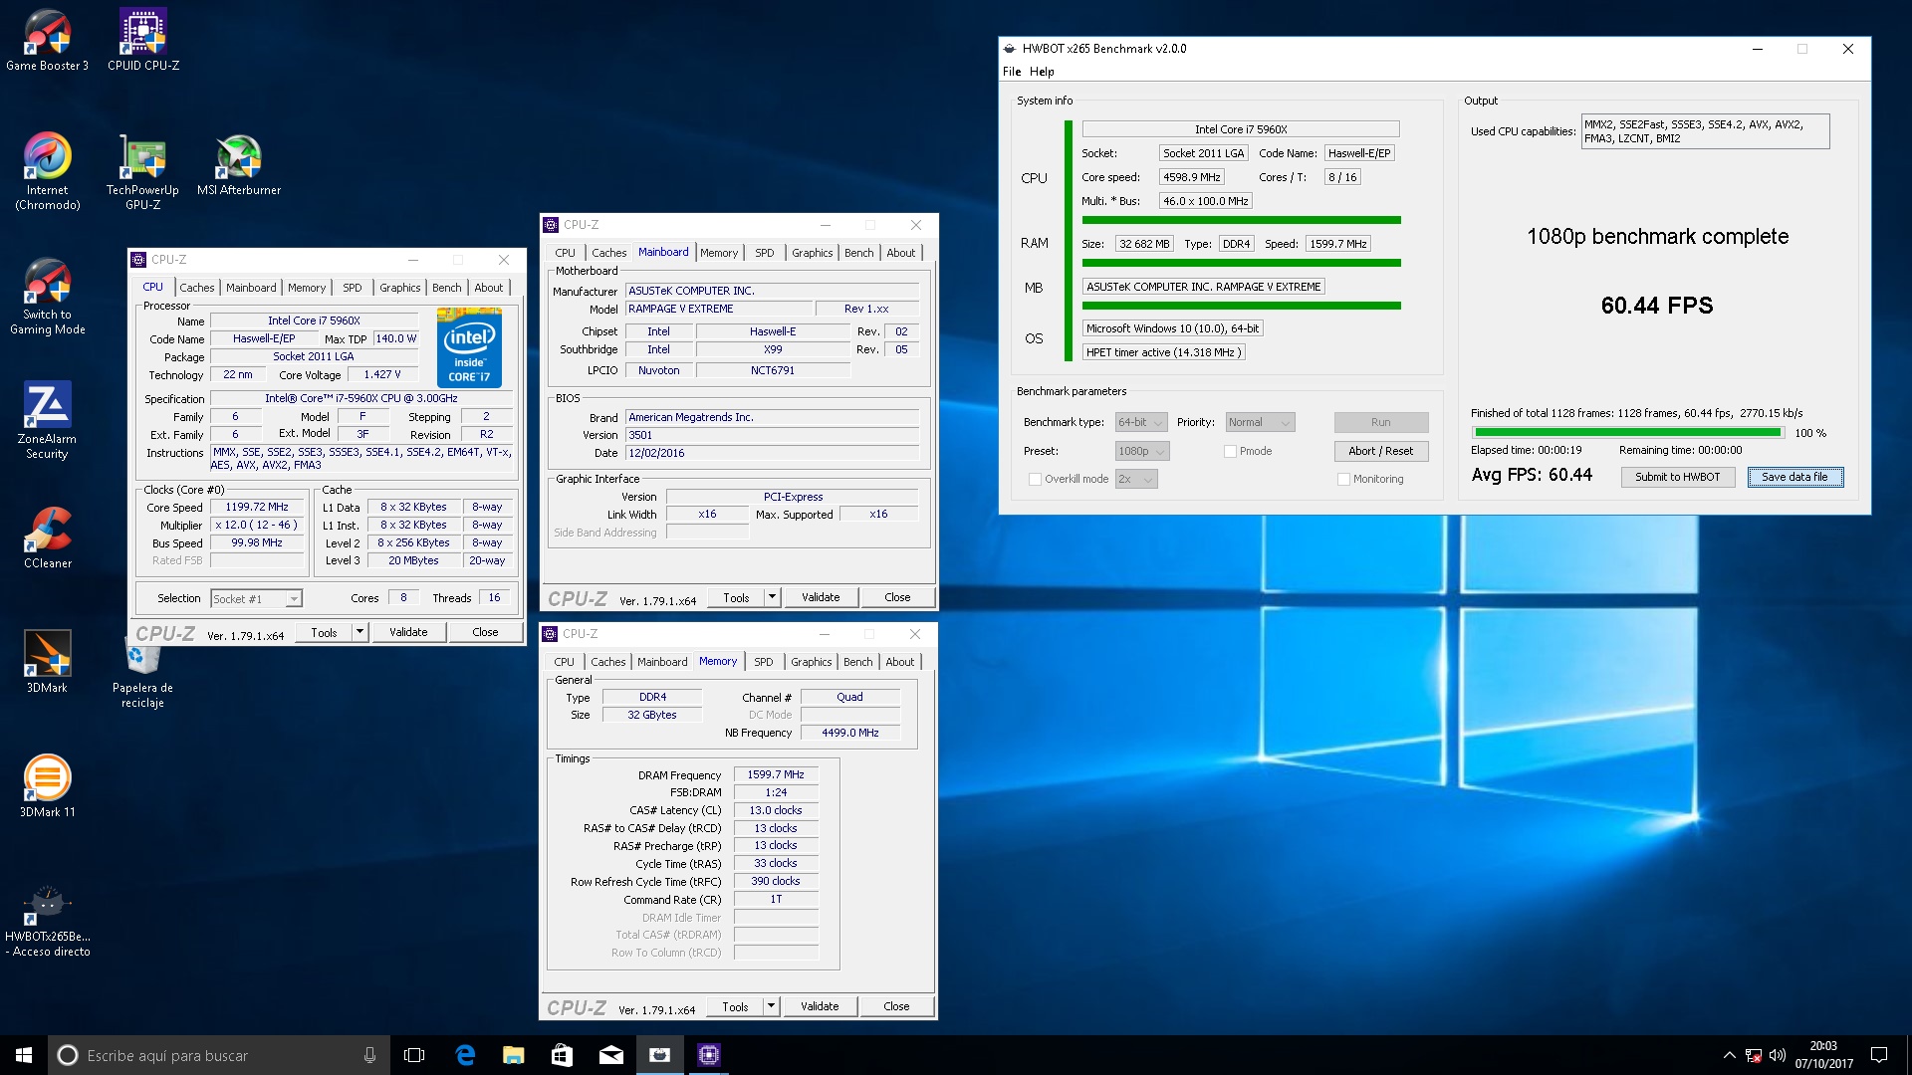Open Tools dropdown arrow in CPU-Z Mainboard window

772,597
